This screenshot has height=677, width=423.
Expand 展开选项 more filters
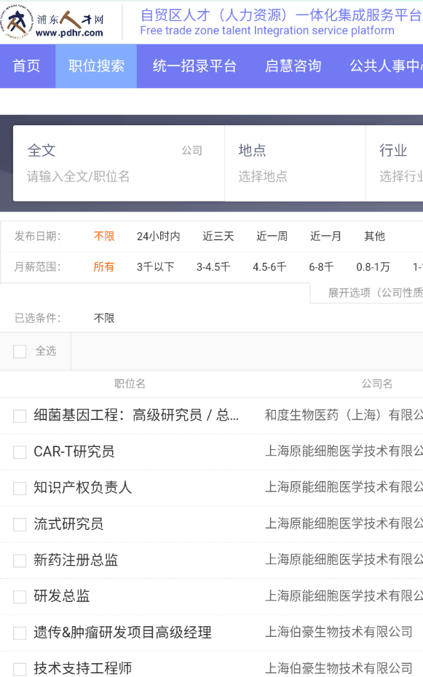pos(375,293)
